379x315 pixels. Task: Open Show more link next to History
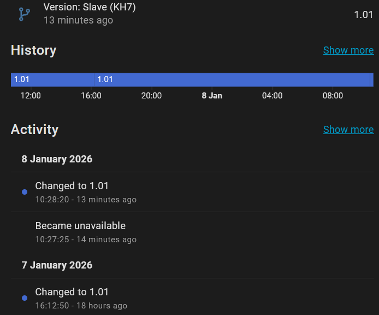pyautogui.click(x=348, y=50)
